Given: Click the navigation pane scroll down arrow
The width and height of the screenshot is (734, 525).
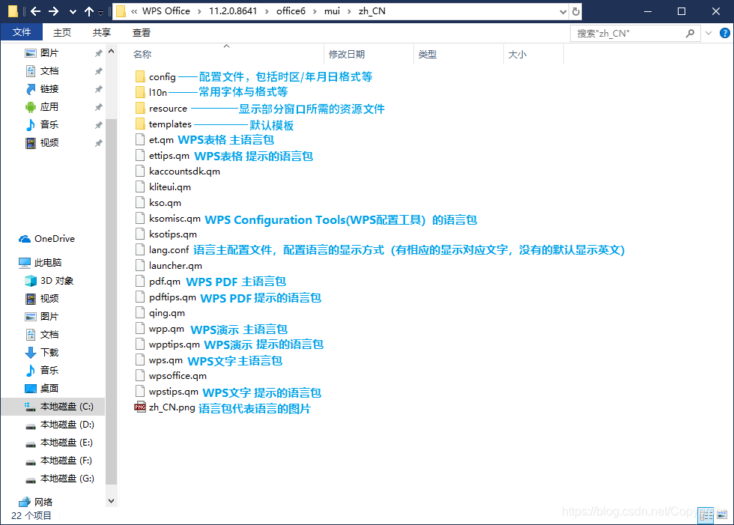Looking at the screenshot, I should 111,501.
